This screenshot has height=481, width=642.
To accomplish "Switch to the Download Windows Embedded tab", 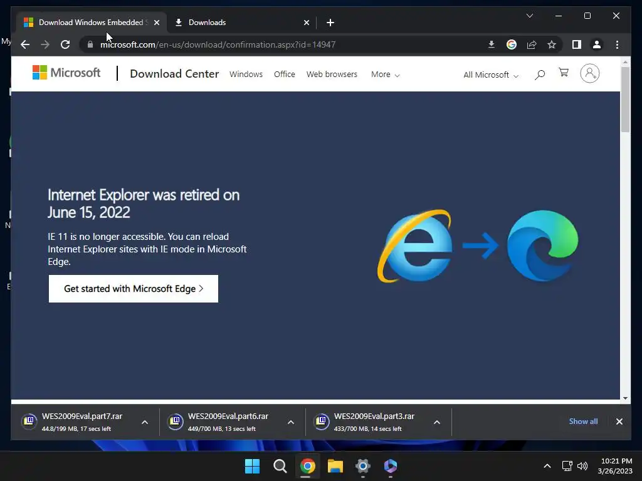I will click(x=92, y=23).
